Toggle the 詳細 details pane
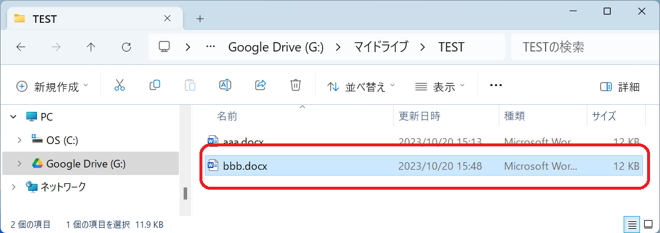660x233 pixels. 620,87
